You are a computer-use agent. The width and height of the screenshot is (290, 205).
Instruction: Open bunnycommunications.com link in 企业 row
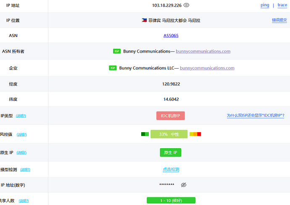click(x=207, y=68)
